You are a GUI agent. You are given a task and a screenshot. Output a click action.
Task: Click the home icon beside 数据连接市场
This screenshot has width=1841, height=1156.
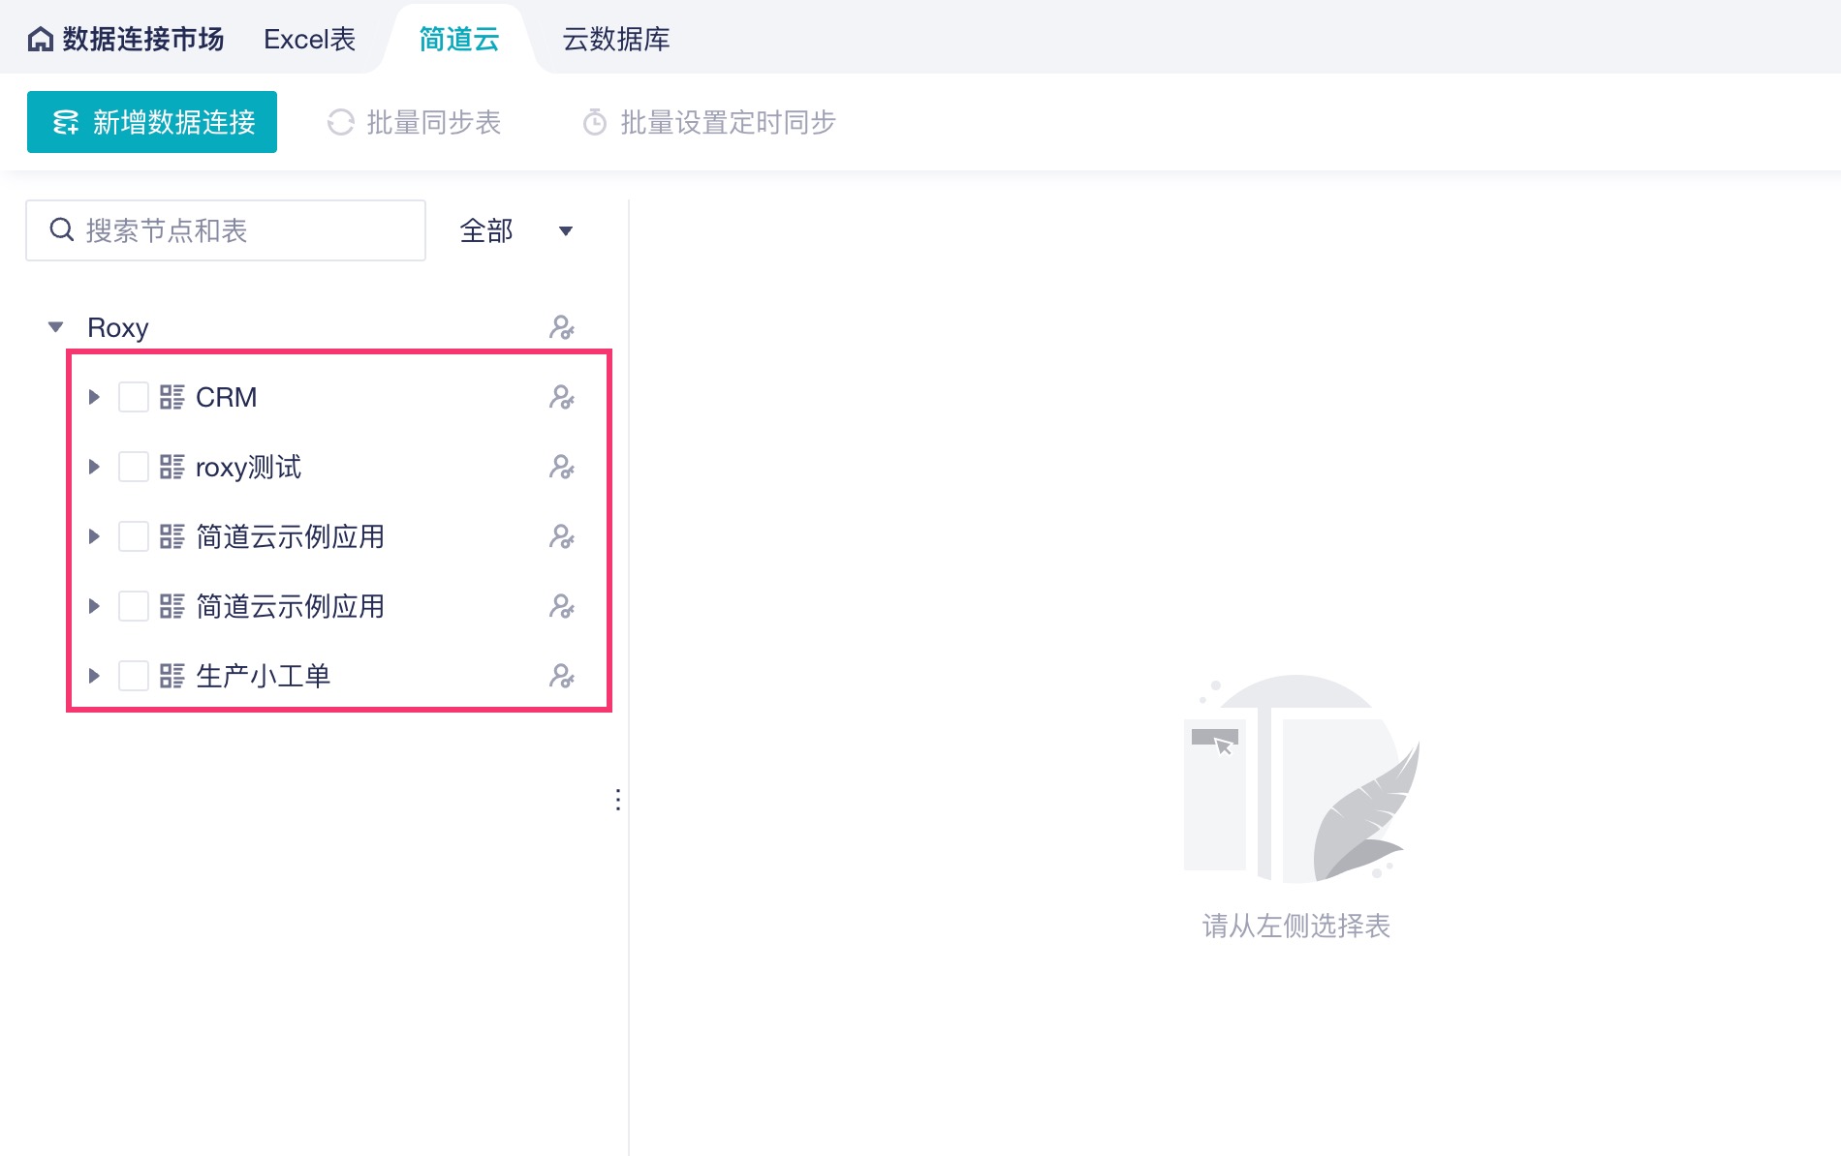(x=41, y=39)
